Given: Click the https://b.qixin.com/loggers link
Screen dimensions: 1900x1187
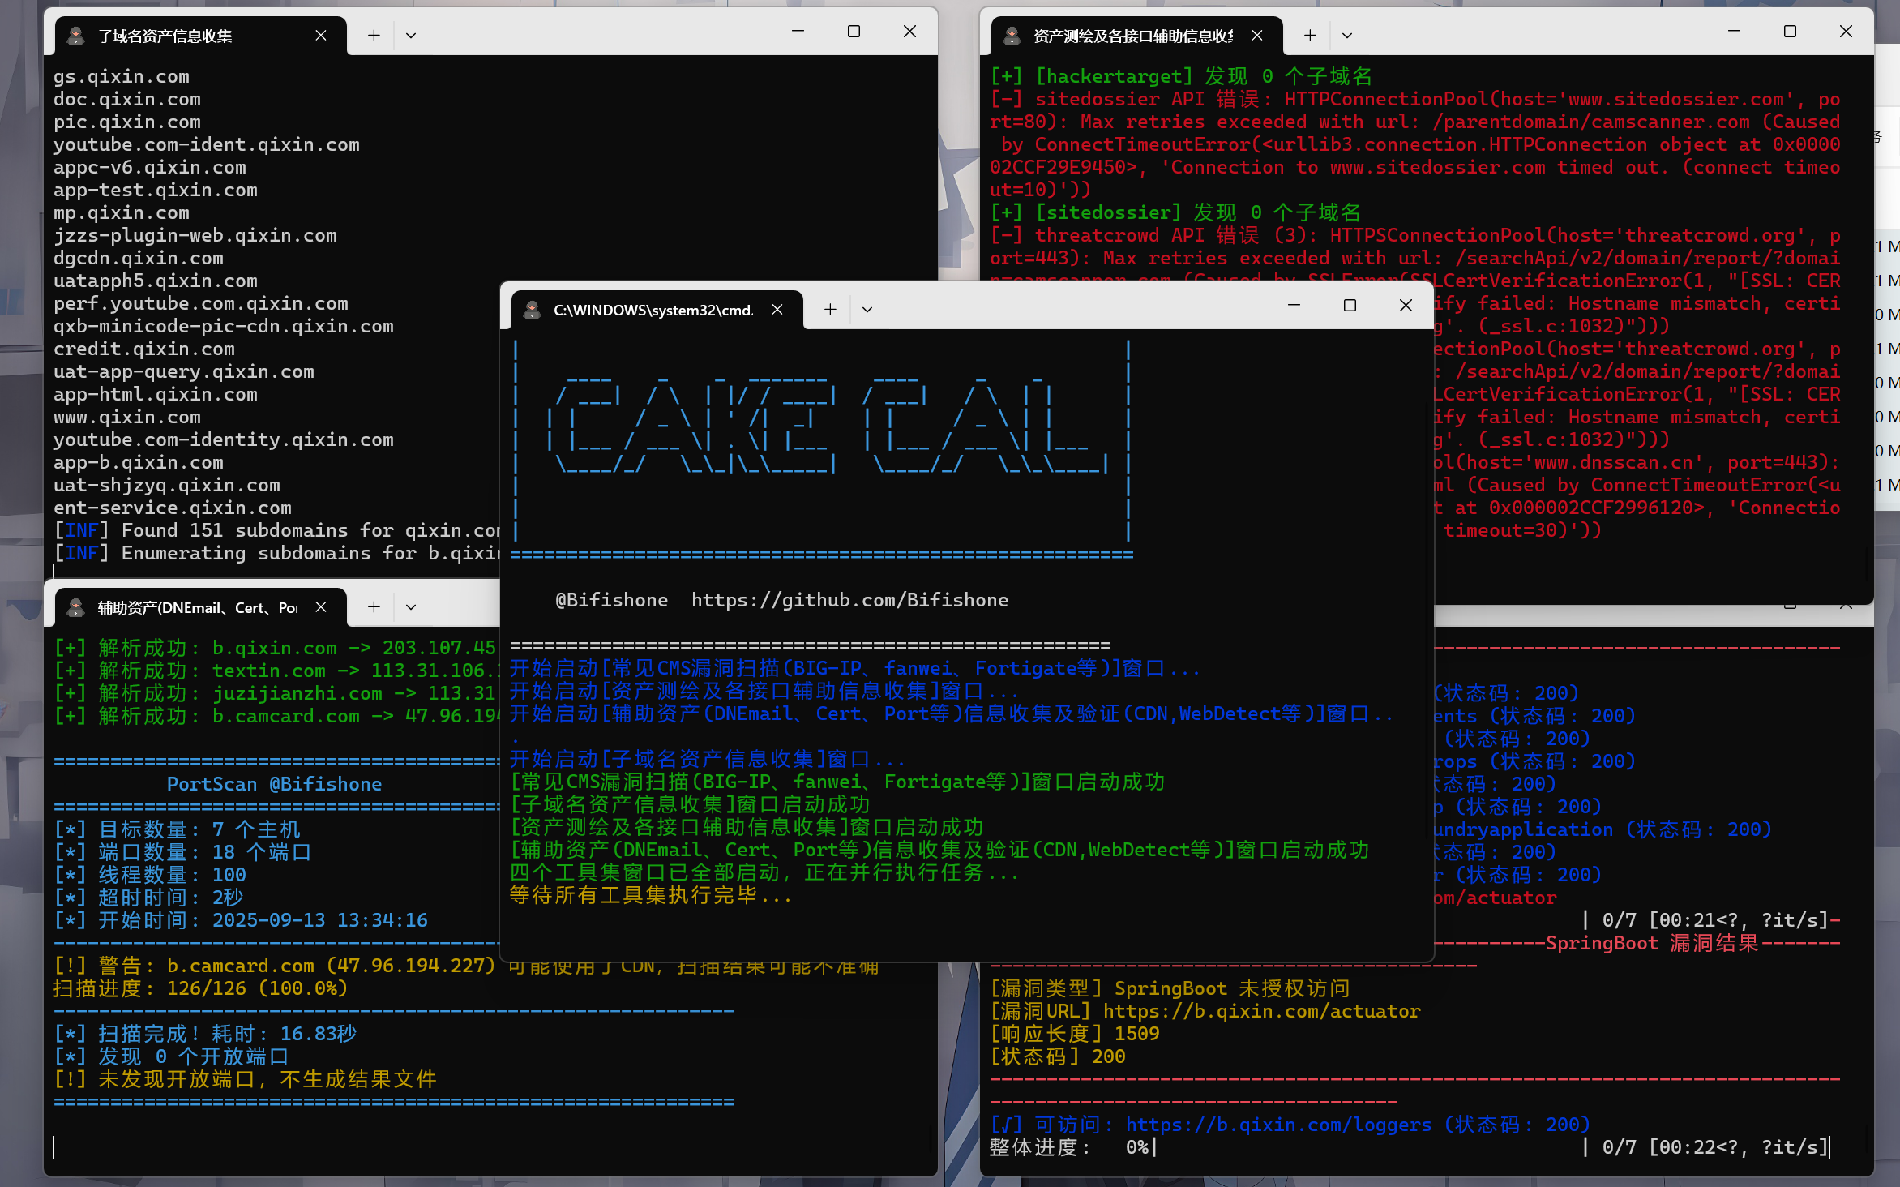Looking at the screenshot, I should pos(1278,1125).
